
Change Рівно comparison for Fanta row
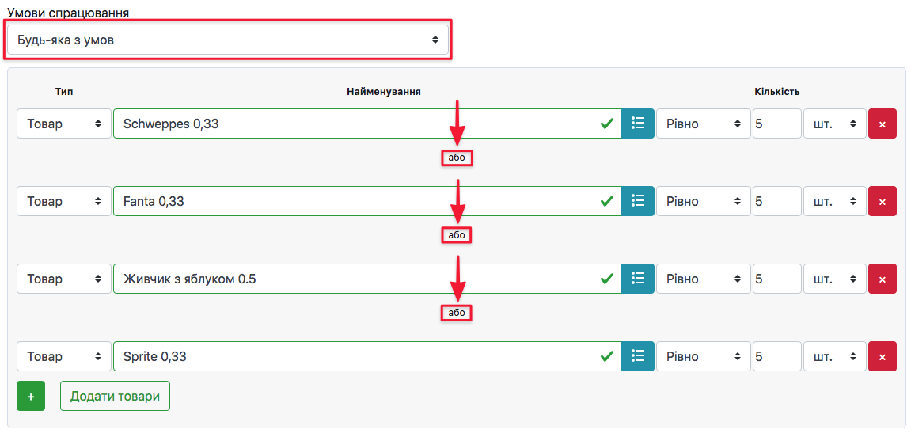click(703, 201)
